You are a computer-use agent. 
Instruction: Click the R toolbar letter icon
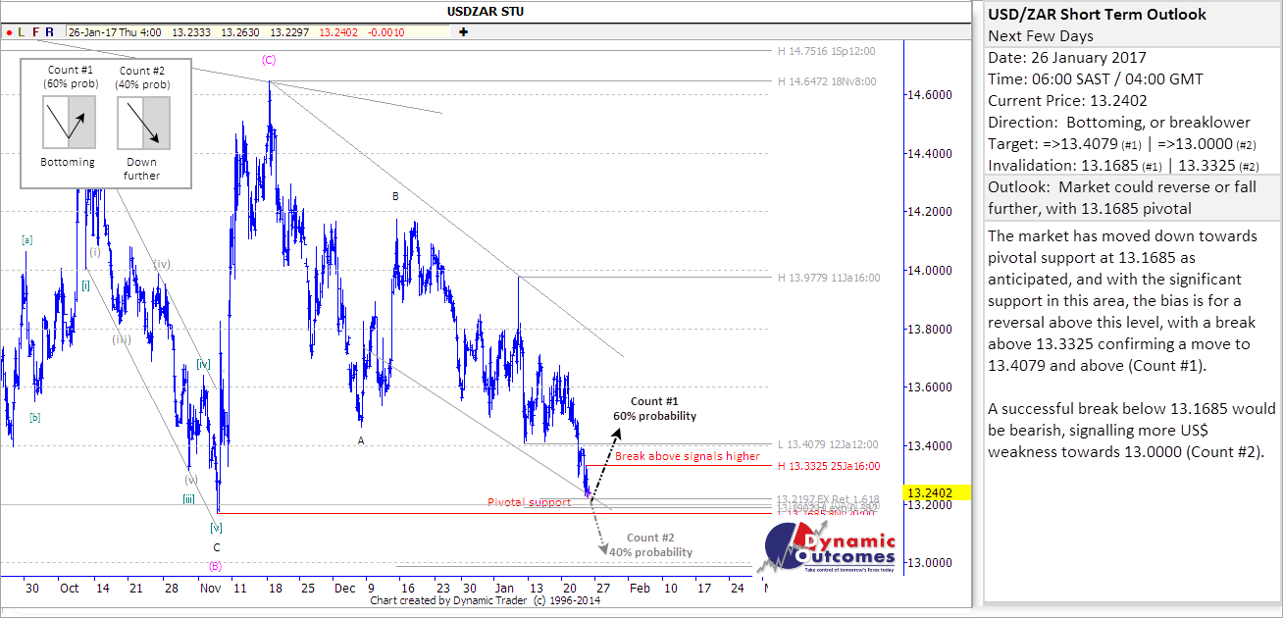click(50, 31)
